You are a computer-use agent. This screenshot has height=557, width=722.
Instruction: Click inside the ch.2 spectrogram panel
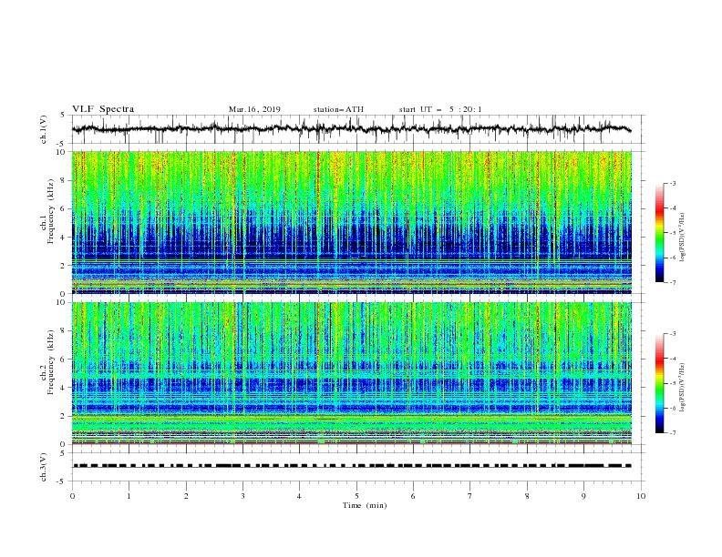[352, 373]
